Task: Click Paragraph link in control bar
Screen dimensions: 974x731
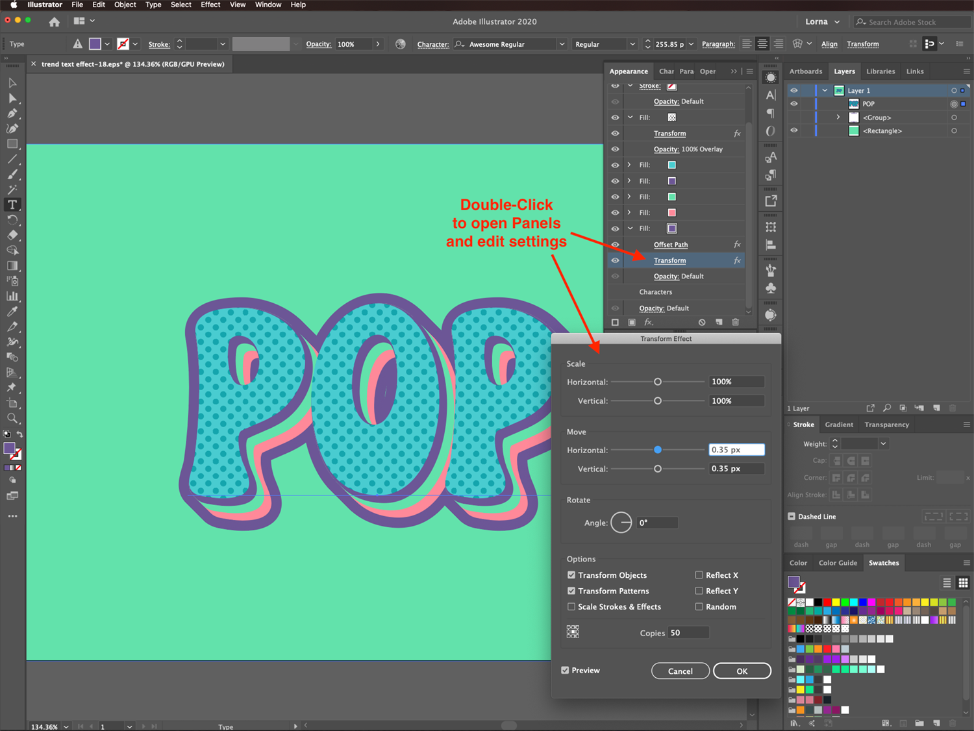Action: tap(718, 44)
